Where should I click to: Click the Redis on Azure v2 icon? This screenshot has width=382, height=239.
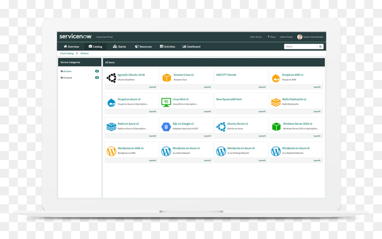point(111,127)
